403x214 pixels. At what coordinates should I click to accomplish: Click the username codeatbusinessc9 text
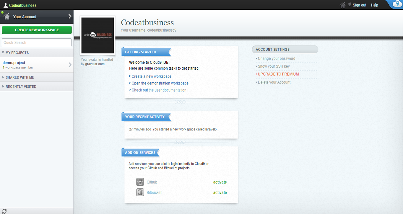162,30
